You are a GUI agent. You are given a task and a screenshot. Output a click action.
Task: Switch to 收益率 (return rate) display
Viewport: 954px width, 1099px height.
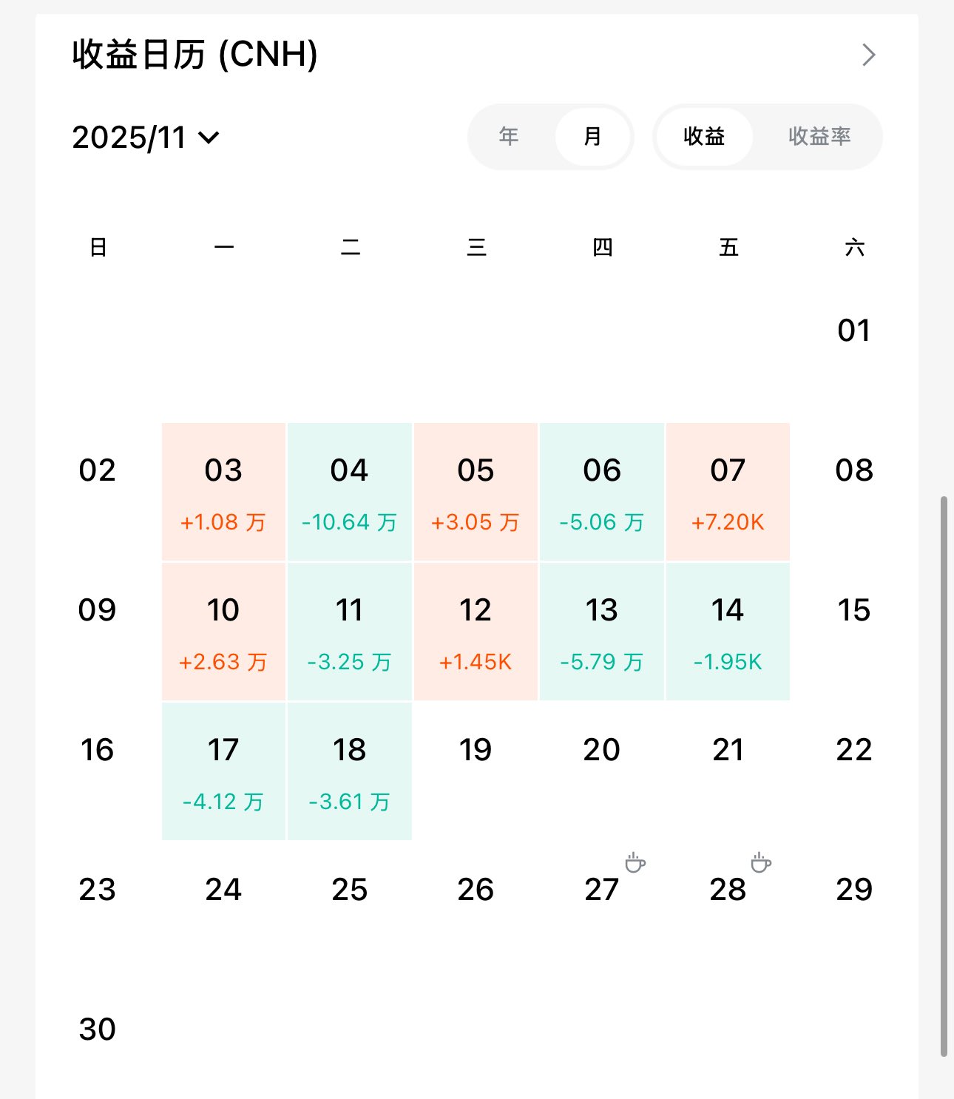(x=819, y=137)
